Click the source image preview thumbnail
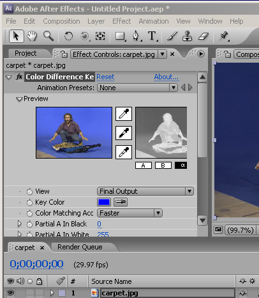The image size is (259, 298). tap(74, 132)
